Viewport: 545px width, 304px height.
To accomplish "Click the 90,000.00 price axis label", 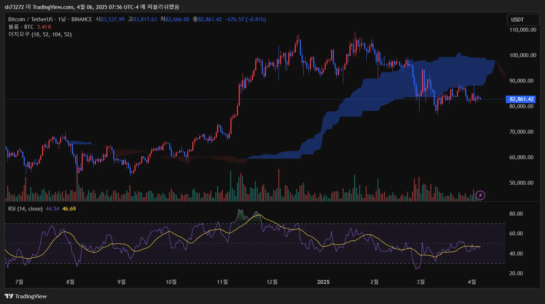I will coord(521,81).
